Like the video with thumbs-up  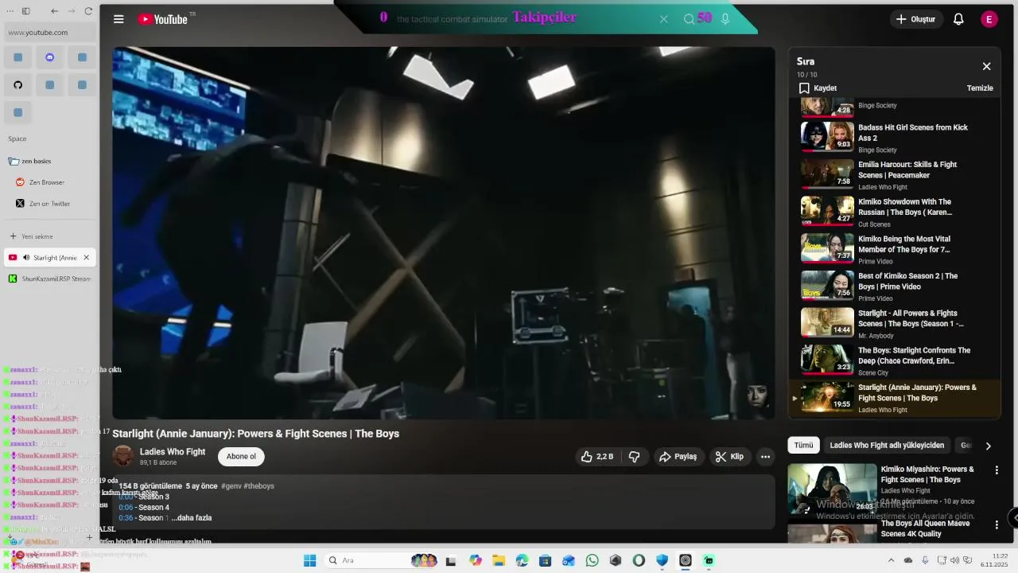[596, 457]
